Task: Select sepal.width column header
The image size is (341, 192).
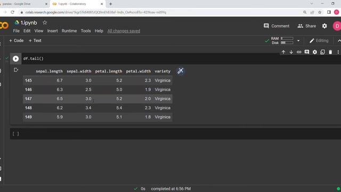Action: 79,71
